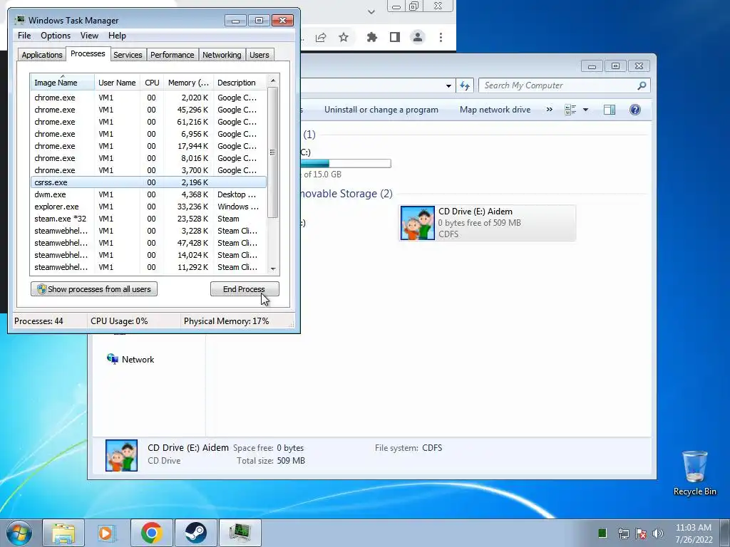
Task: Click the taskbar clock showing 11:03 AM
Action: (x=694, y=533)
